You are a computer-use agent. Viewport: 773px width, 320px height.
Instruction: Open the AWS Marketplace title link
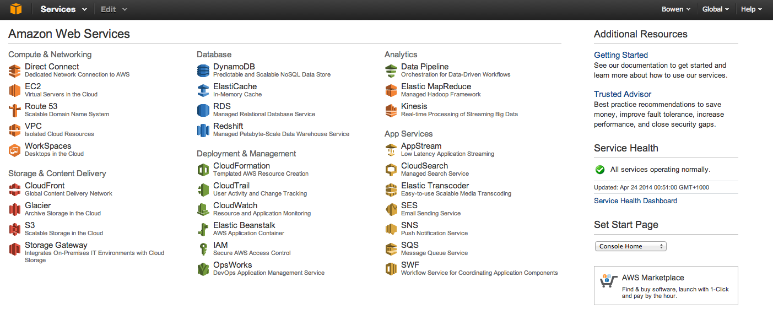tap(653, 278)
